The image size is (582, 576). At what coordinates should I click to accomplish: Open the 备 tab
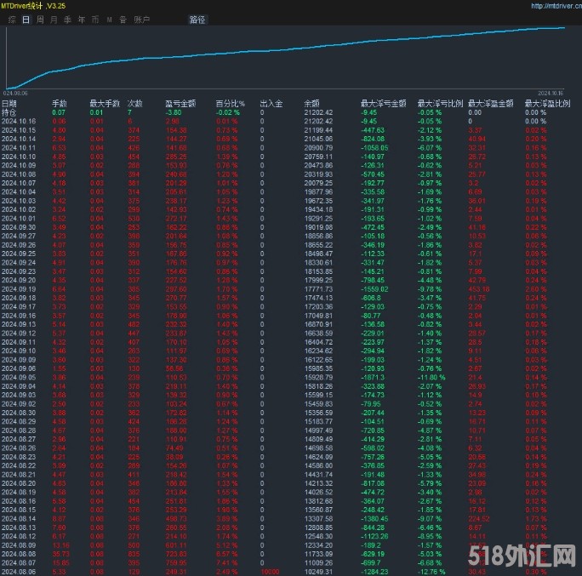click(123, 19)
